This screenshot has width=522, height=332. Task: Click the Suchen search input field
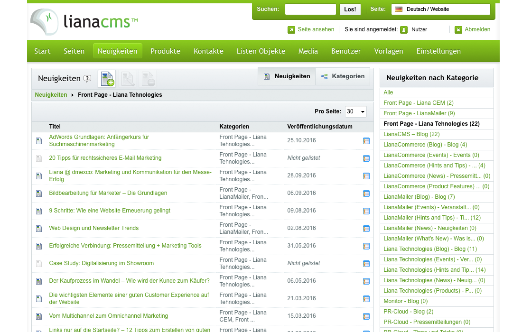coord(310,9)
